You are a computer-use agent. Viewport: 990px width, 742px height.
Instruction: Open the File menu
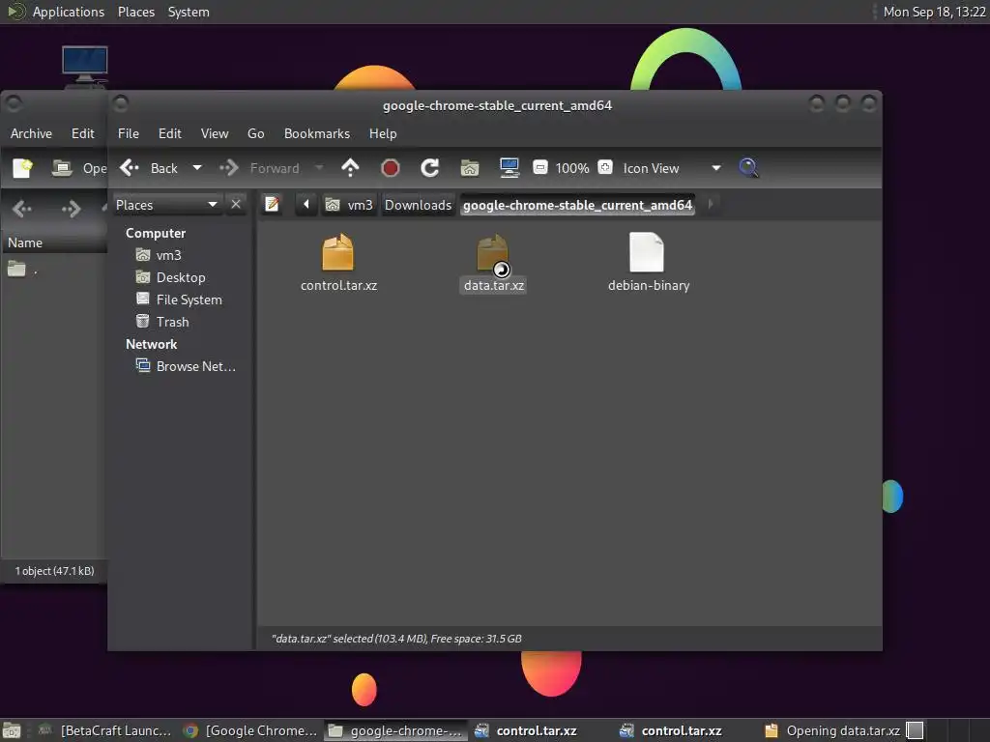129,133
